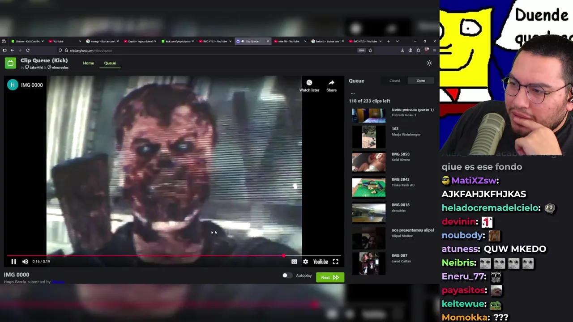Go to the Home nav item
573x322 pixels.
[88, 63]
